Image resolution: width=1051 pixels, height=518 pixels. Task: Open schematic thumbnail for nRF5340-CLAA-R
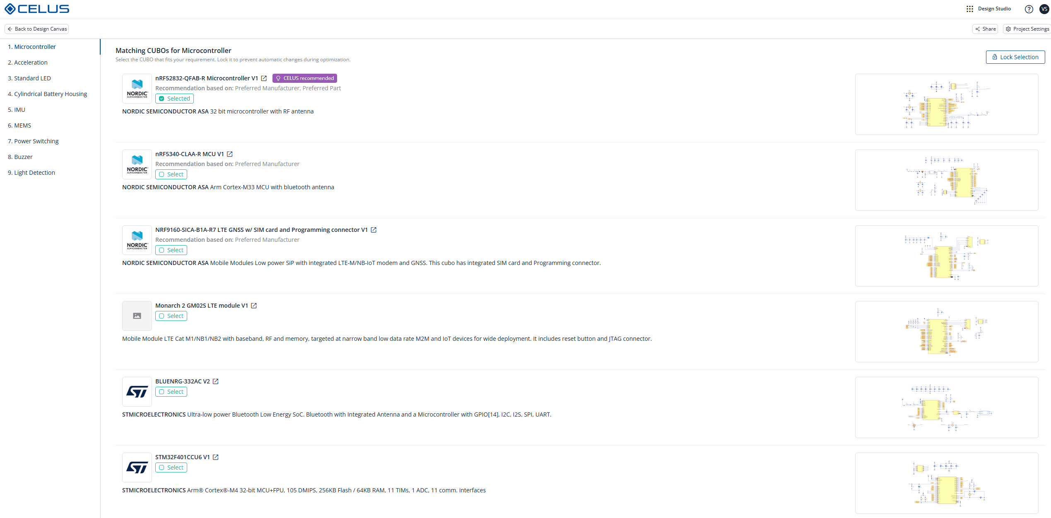coord(946,180)
